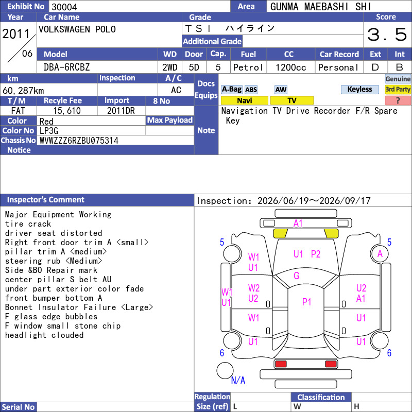Screen dimensions: 412x412
Task: Click comment "F window small stone chip"
Action: tap(63, 326)
